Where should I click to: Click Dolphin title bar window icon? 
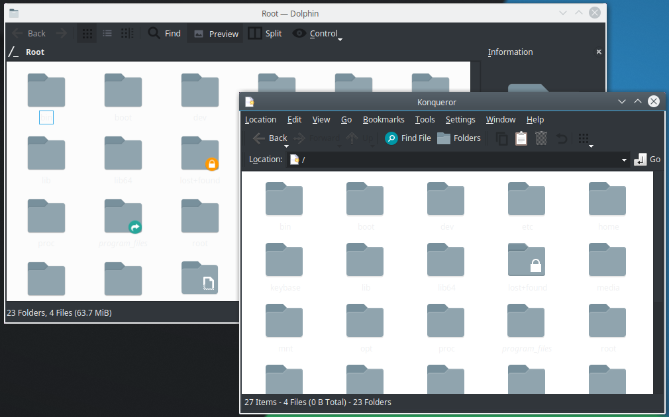click(14, 13)
